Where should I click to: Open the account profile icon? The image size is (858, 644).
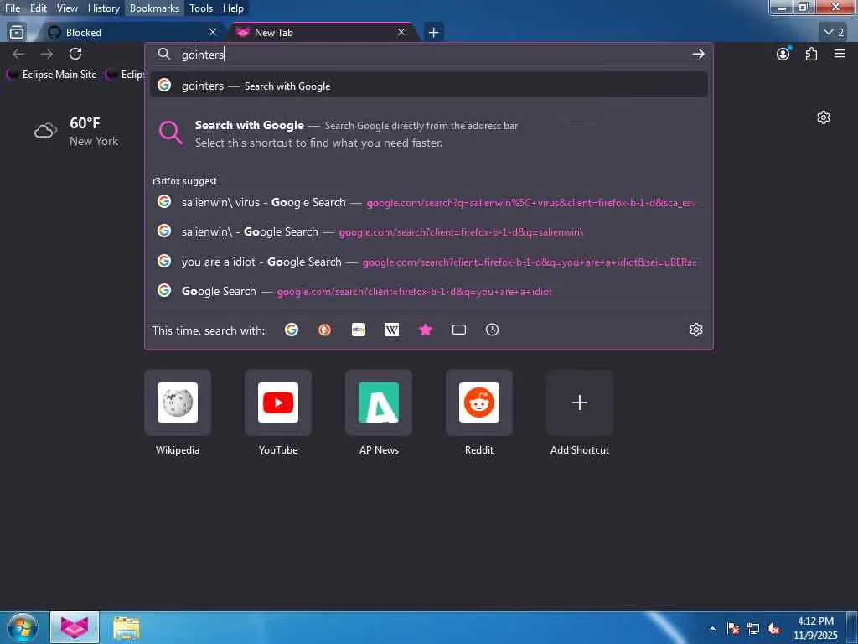(783, 54)
